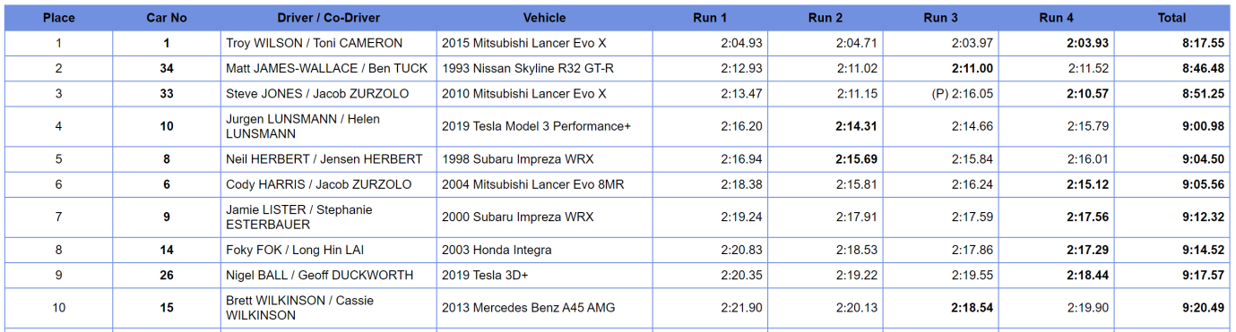Viewport: 1236px width, 332px height.
Task: Select the 2013 Mercedes Benz A45 AMG cell
Action: (545, 308)
